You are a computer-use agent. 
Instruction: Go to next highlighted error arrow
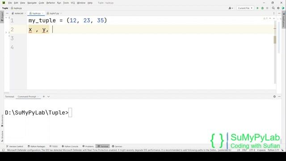pos(274,18)
